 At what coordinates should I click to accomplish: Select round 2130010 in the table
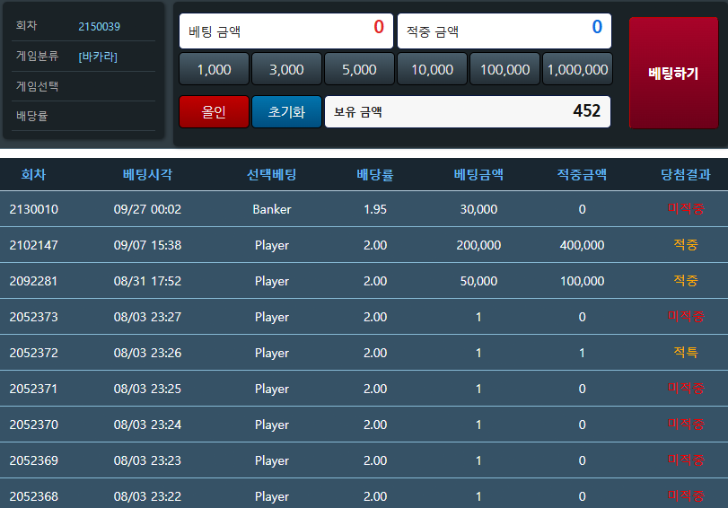tap(34, 209)
